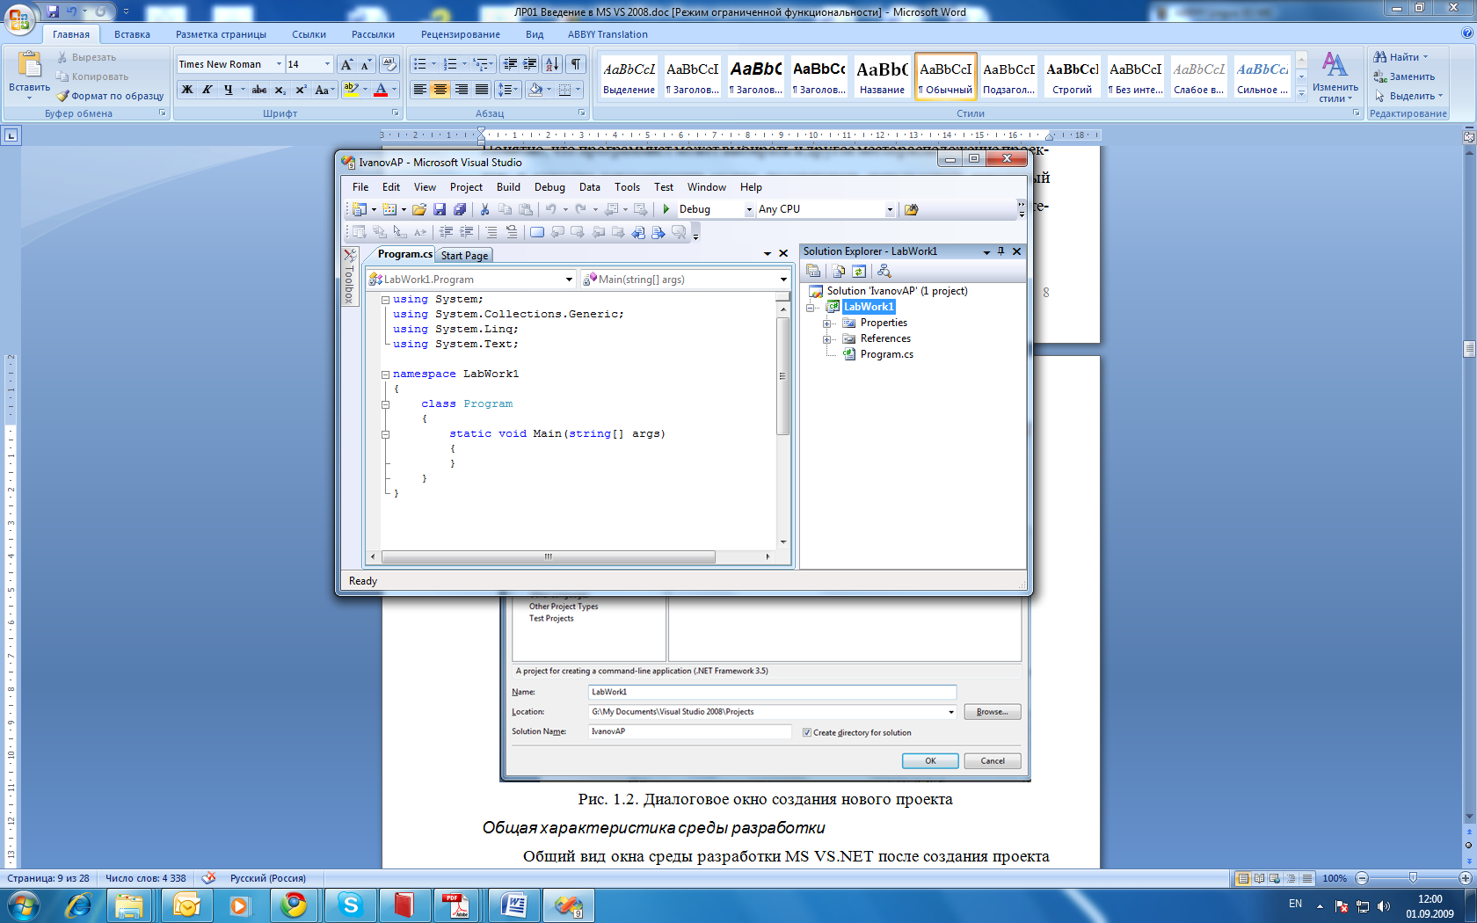The image size is (1477, 923).
Task: Click zoom in plus button
Action: [1465, 878]
